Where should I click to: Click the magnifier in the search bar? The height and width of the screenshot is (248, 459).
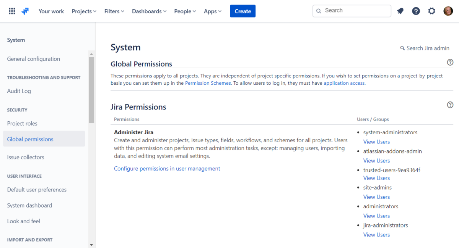coord(319,11)
